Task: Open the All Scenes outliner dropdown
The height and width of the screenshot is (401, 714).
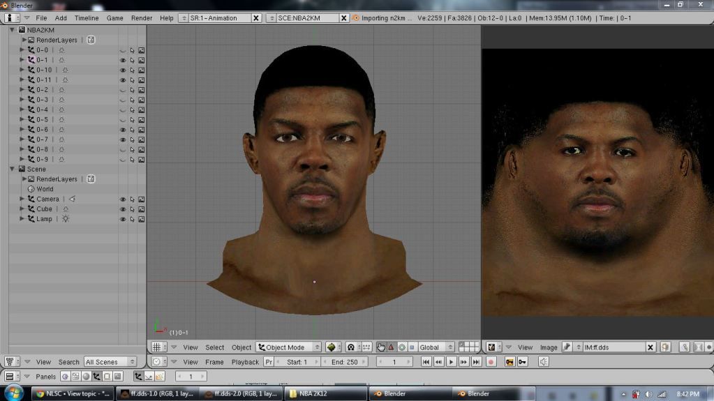Action: click(x=110, y=362)
